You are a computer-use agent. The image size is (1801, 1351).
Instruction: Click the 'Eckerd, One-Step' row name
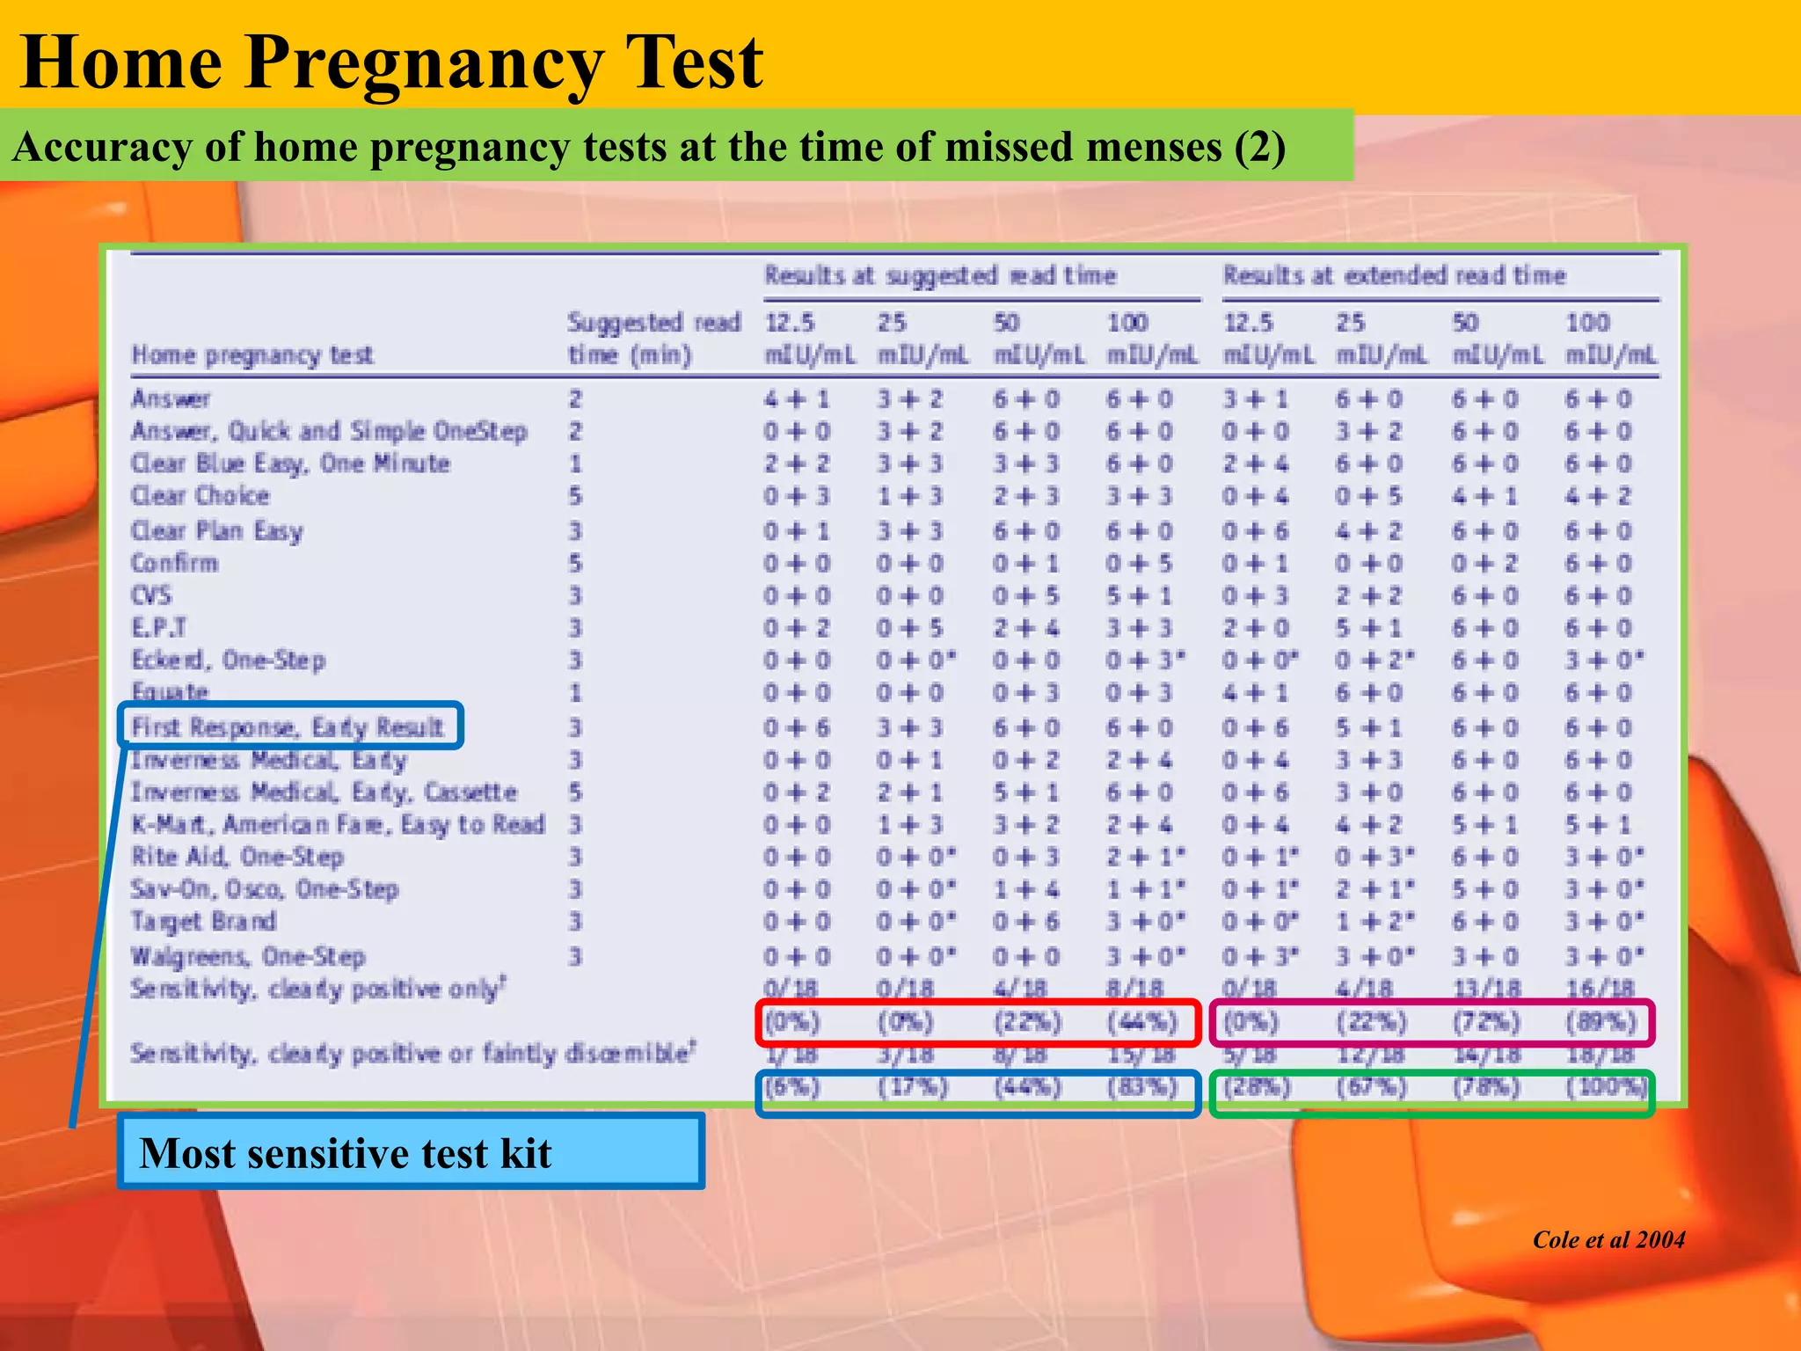(229, 661)
